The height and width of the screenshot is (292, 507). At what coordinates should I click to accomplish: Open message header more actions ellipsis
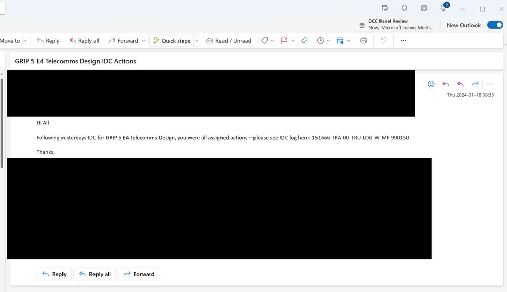tap(490, 84)
